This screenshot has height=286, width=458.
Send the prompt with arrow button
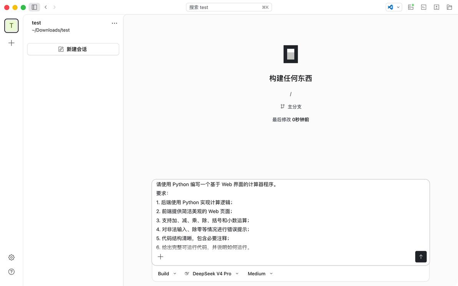421,256
